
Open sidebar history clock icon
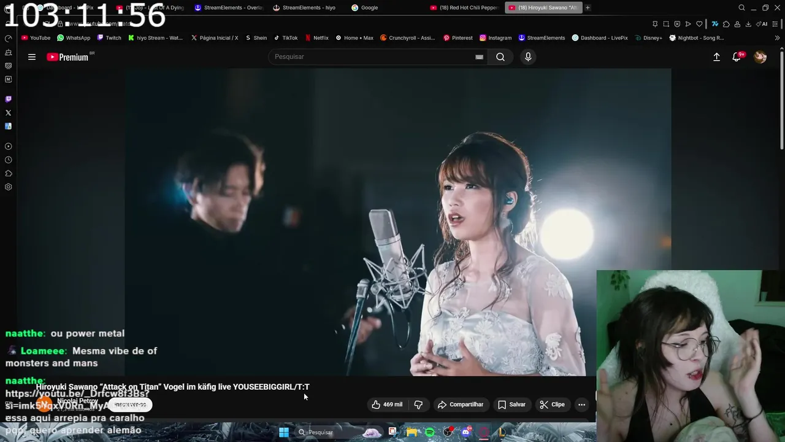point(8,160)
